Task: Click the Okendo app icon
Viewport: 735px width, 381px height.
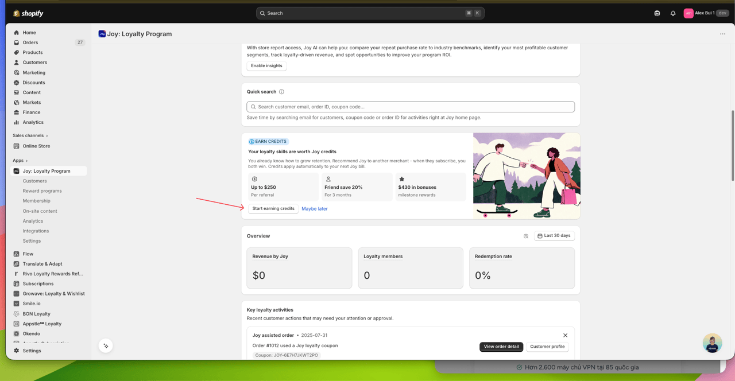Action: pos(17,334)
